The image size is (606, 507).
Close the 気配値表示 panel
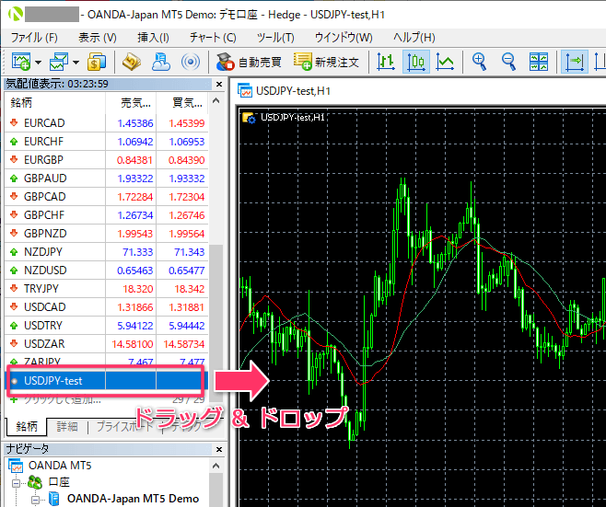tap(219, 84)
